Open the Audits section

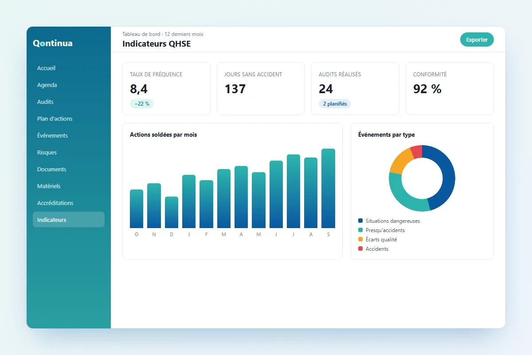click(x=69, y=102)
